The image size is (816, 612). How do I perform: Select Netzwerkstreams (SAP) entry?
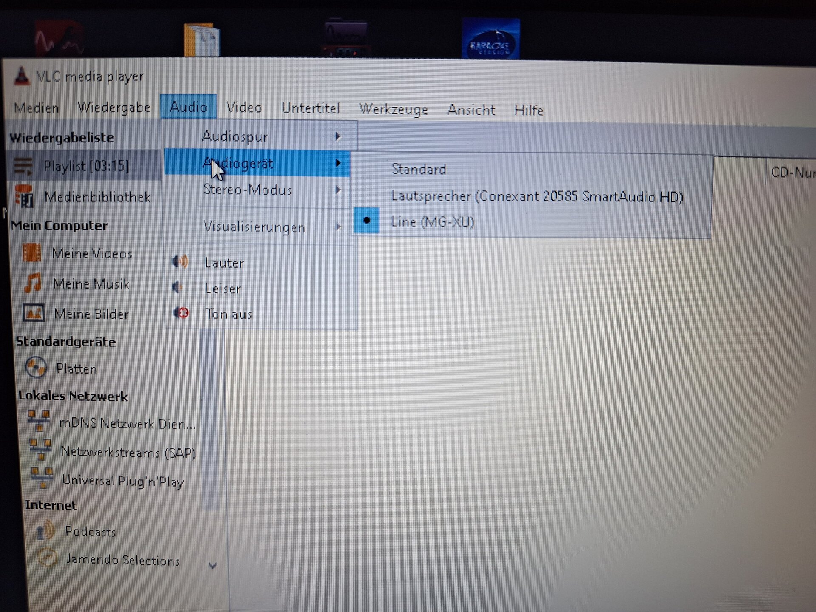128,452
